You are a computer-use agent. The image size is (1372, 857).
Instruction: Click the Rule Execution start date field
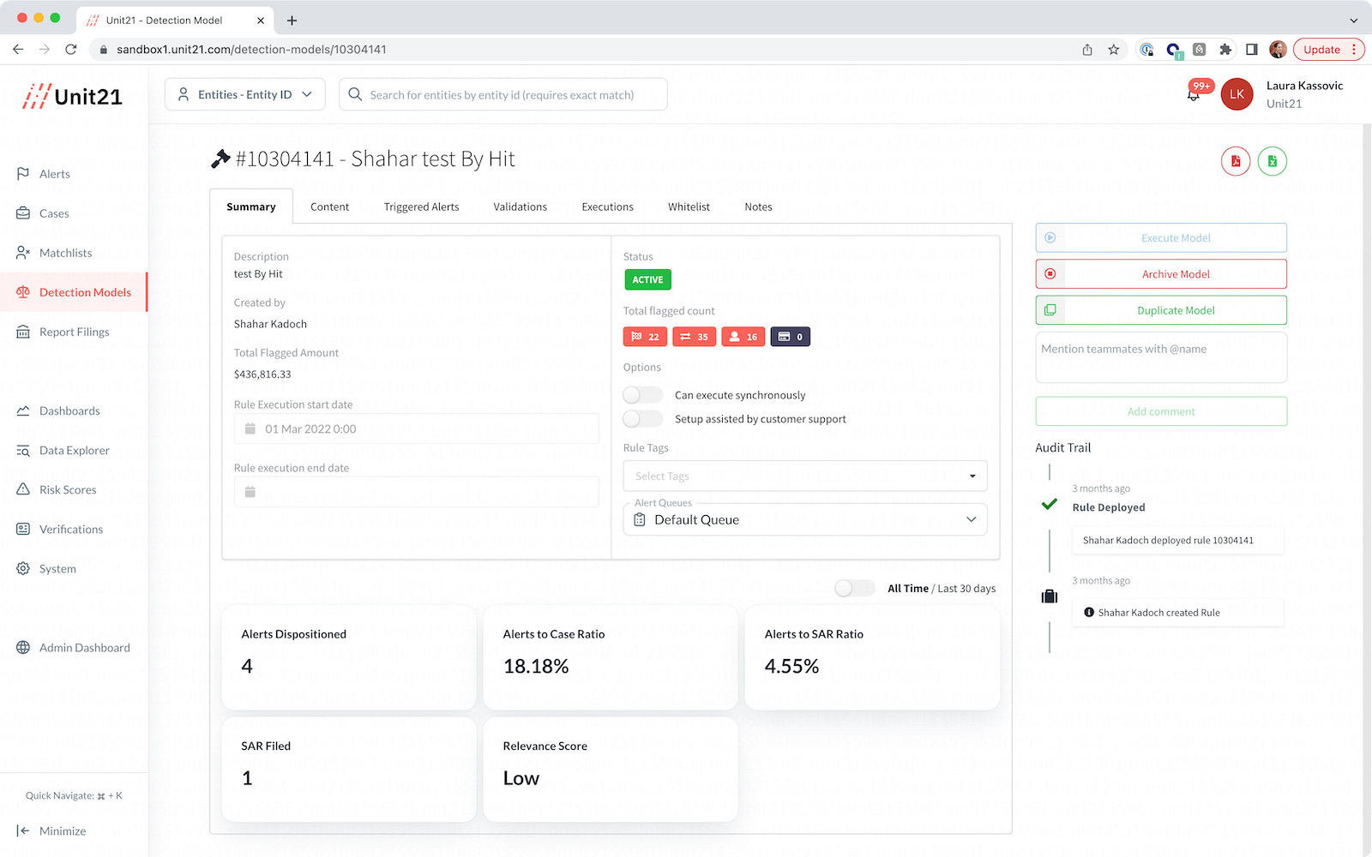pos(417,428)
